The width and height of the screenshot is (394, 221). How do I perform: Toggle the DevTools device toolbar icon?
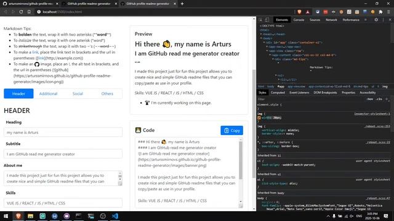267,20
